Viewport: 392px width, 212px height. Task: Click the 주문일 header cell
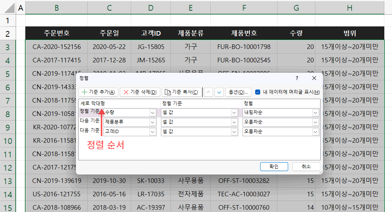click(109, 33)
